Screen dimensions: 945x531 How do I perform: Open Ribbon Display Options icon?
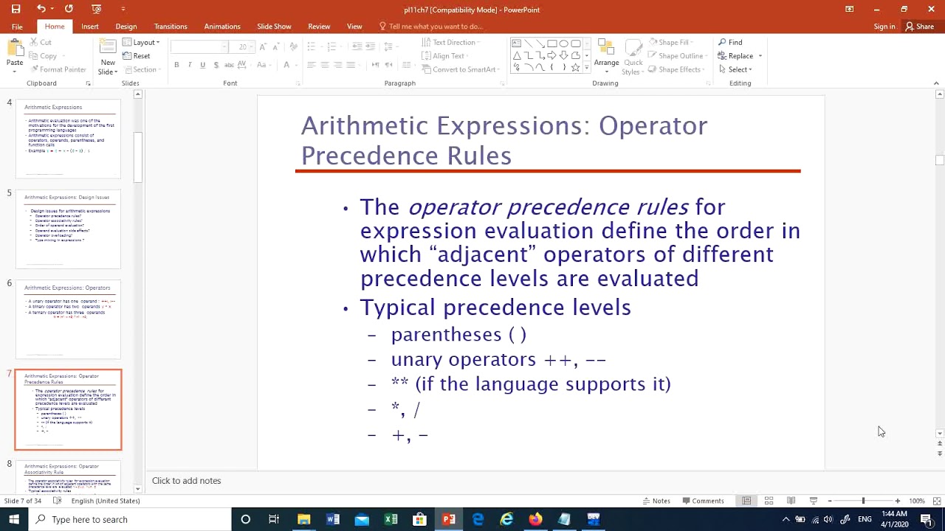[850, 9]
